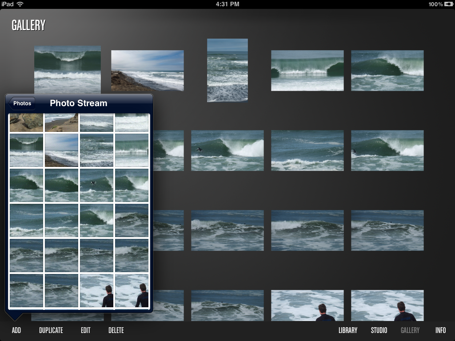Tap the 4:31 PM clock in status bar
Viewport: 455px width, 341px height.
coord(227,4)
